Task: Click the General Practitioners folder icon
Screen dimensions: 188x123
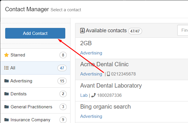Action: (x=6, y=107)
